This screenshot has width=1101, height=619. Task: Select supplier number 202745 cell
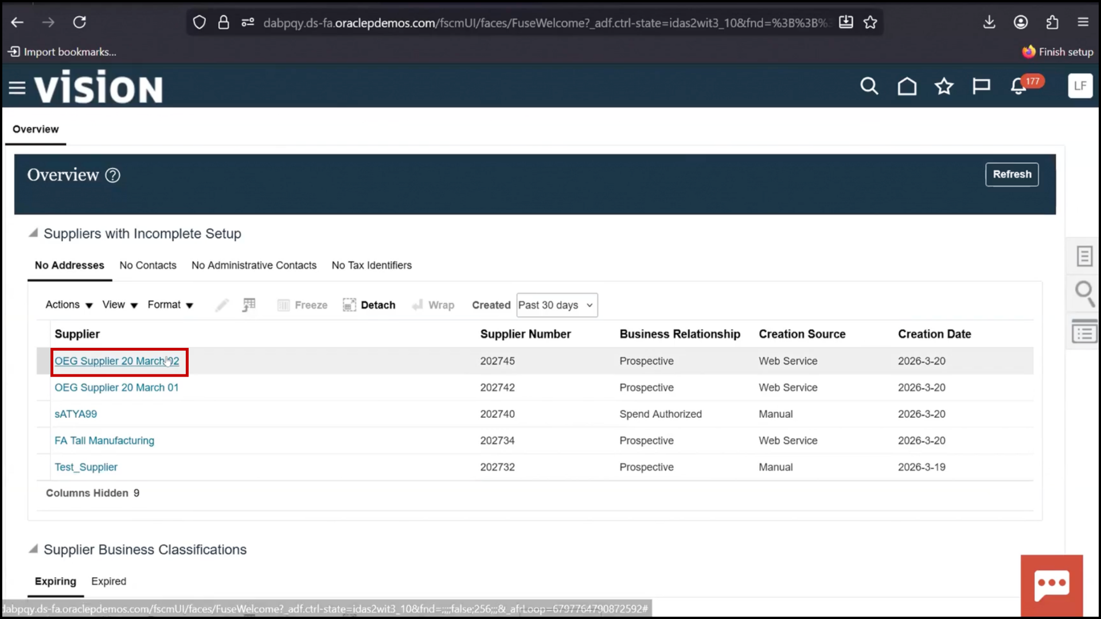(497, 361)
